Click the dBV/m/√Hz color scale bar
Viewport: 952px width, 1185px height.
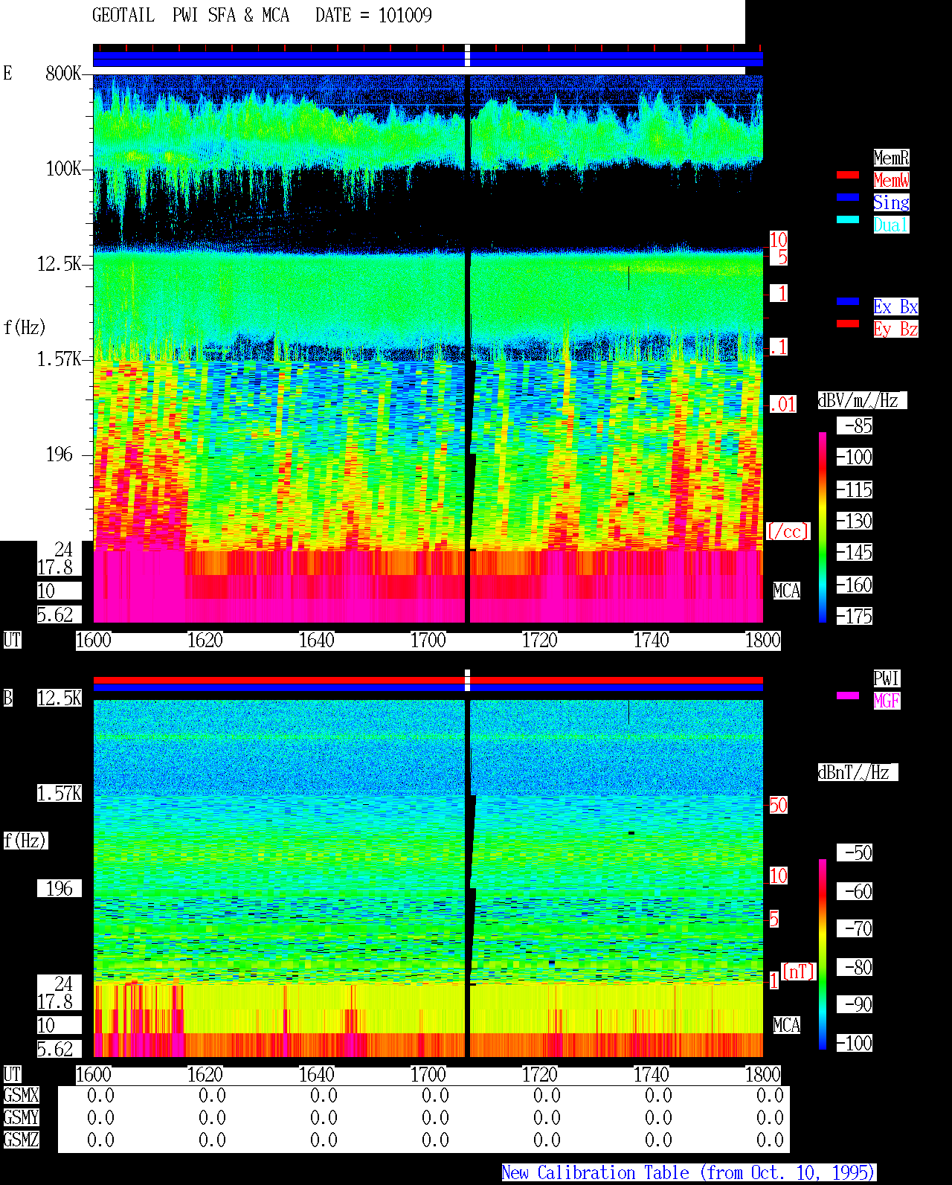[x=823, y=527]
